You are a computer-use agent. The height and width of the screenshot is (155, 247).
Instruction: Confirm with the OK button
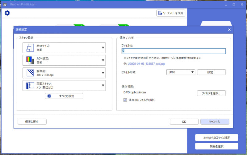[184, 122]
